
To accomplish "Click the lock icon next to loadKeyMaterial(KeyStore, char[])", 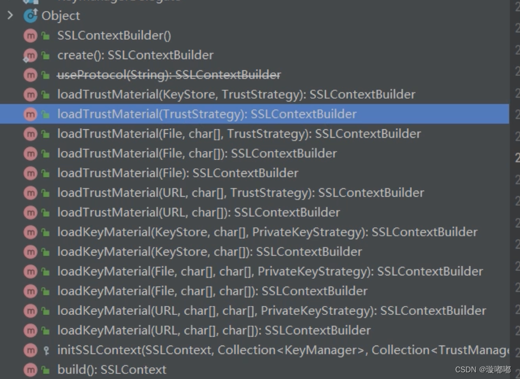I will tap(45, 251).
